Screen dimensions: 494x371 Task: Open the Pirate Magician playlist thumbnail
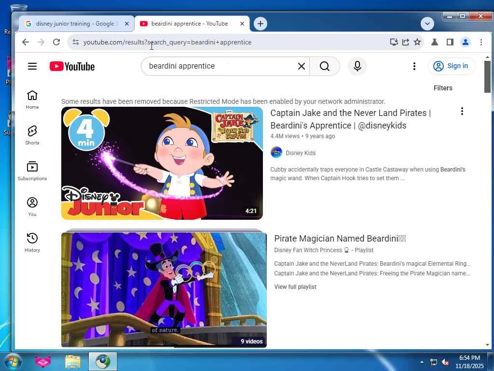(x=164, y=290)
